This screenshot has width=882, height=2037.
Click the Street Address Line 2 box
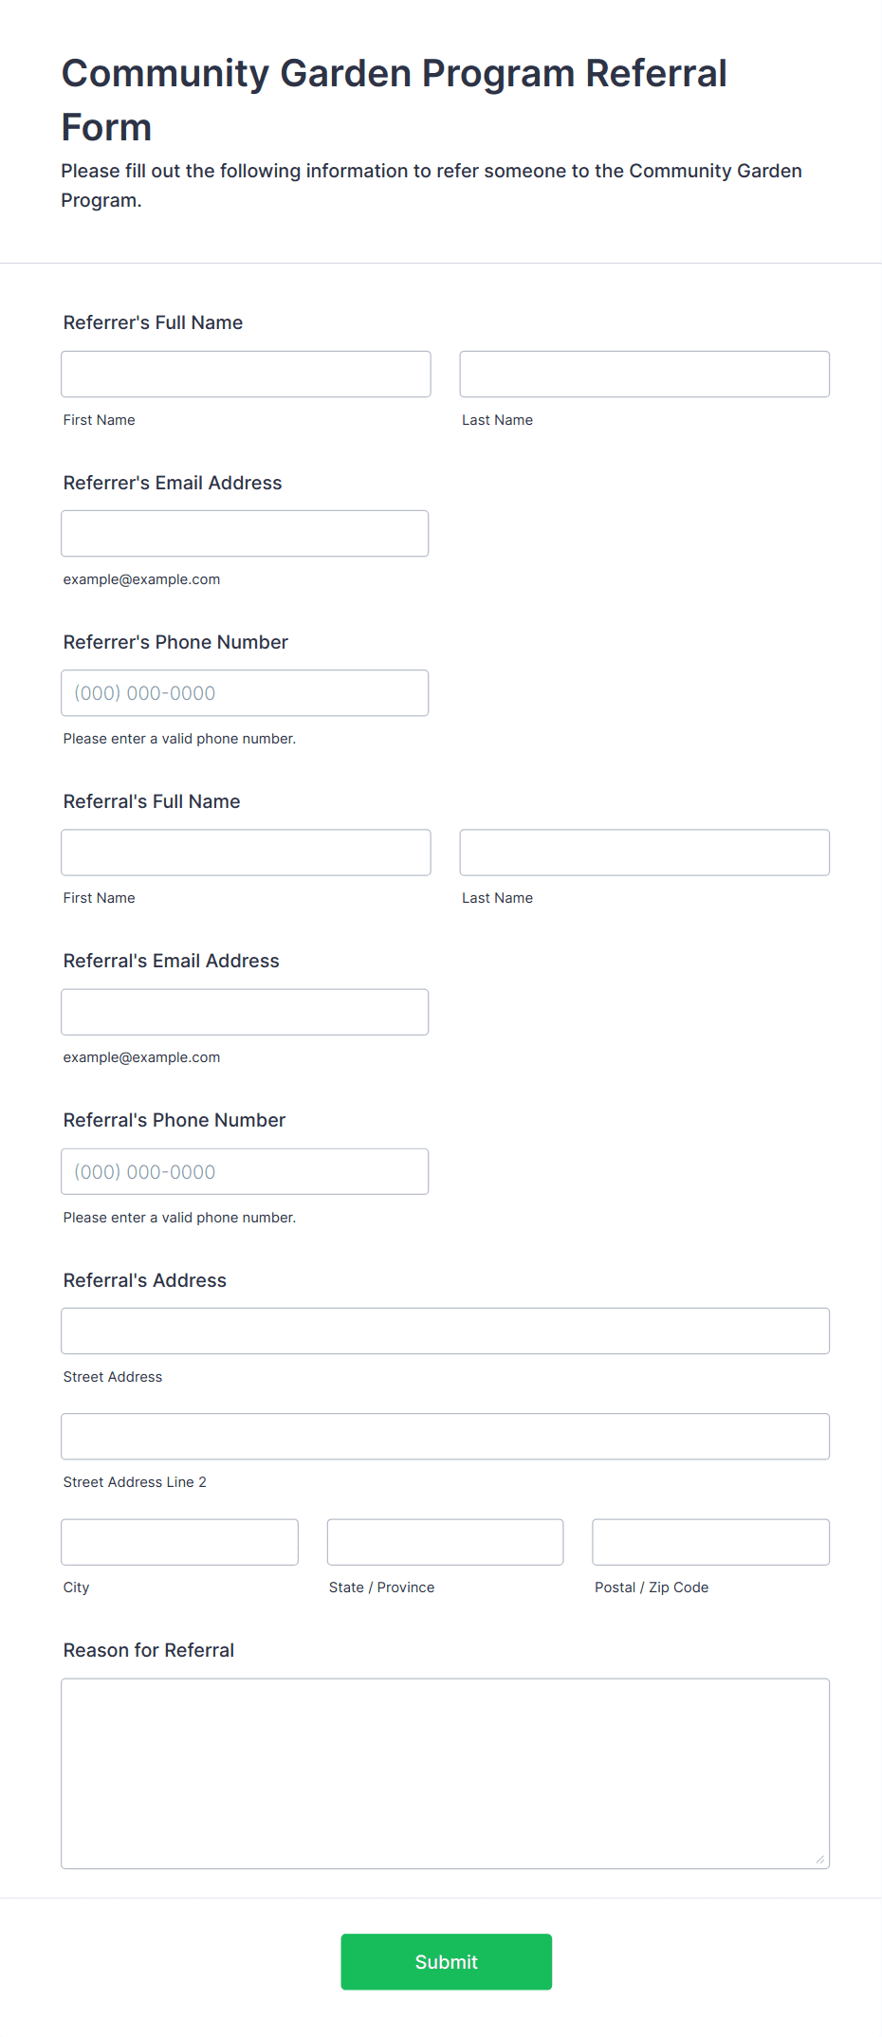click(445, 1436)
